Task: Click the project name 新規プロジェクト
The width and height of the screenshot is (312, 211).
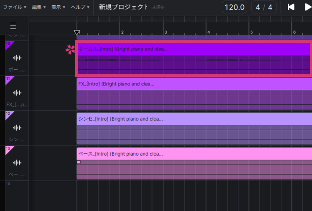Action: click(122, 7)
